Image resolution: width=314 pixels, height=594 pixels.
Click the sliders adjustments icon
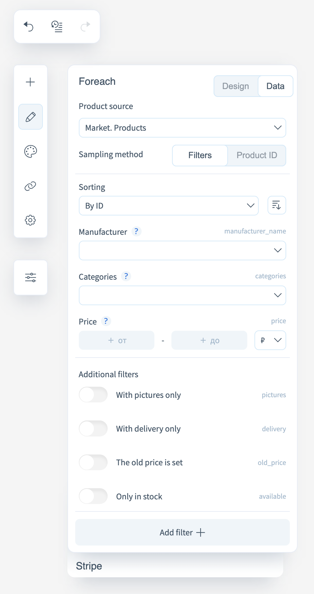pos(30,277)
